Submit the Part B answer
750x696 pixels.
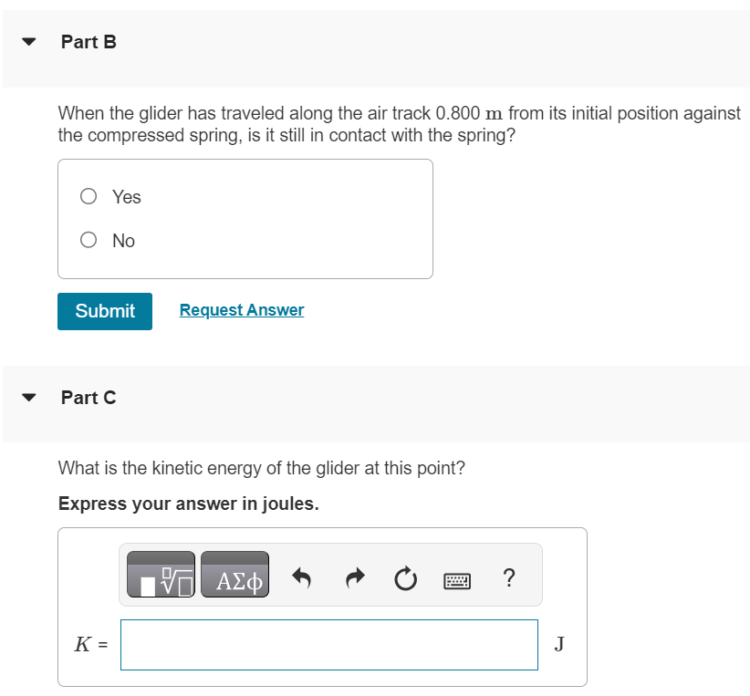105,311
